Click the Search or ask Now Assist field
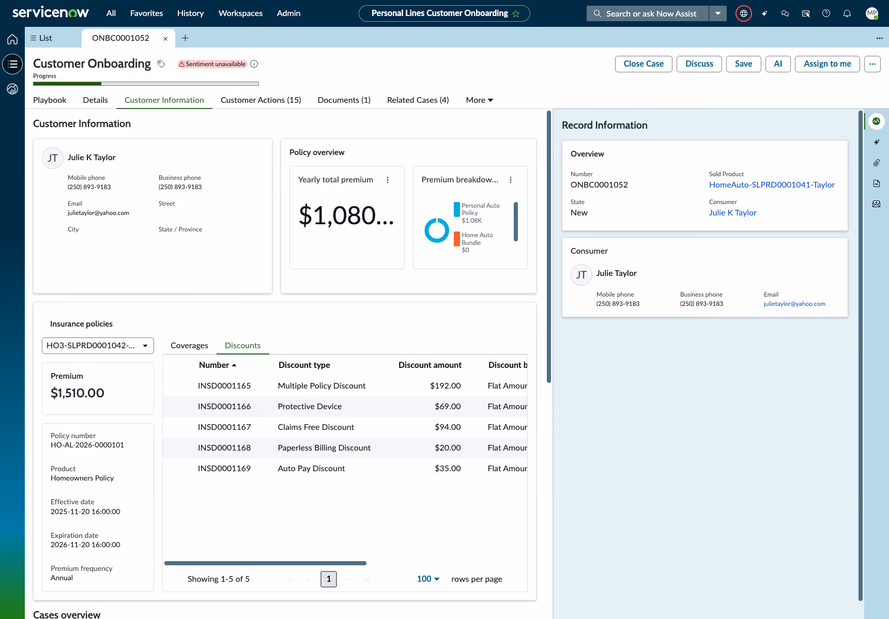Image resolution: width=889 pixels, height=619 pixels. [x=648, y=13]
